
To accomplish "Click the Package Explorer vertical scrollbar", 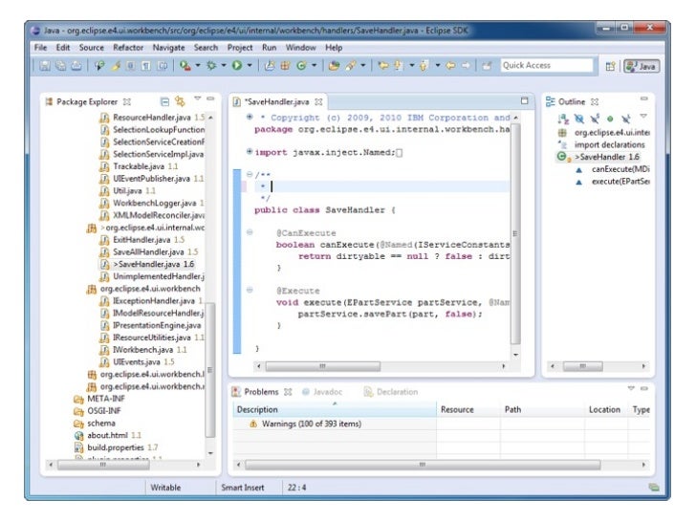I will click(x=210, y=369).
